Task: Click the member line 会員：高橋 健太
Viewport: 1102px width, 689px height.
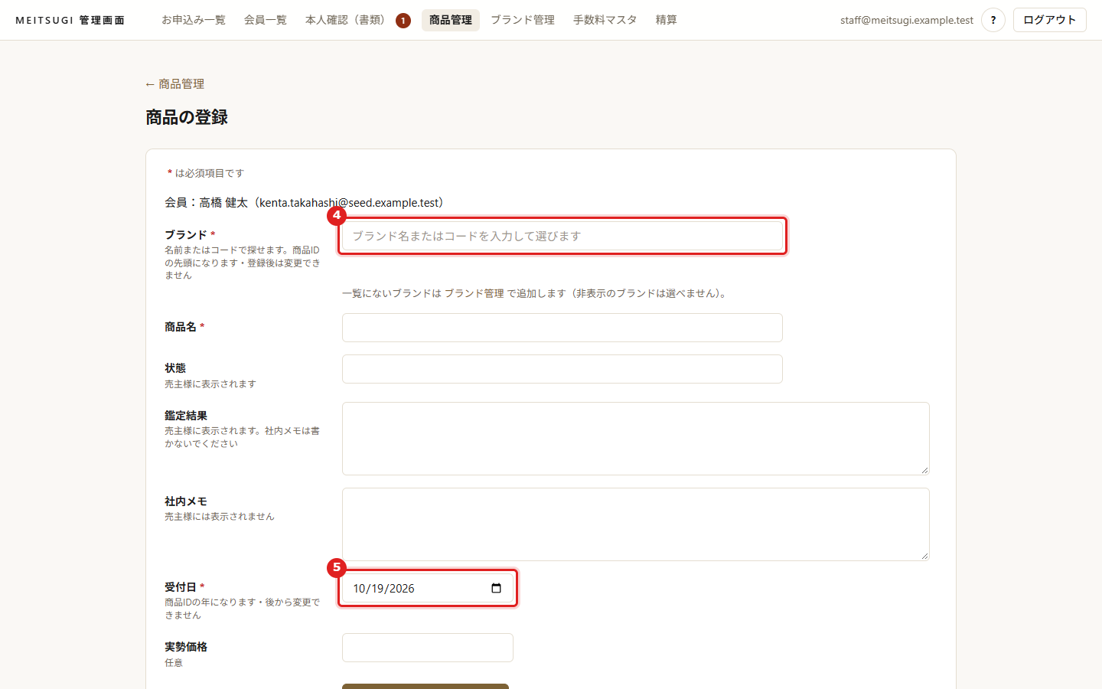Action: pyautogui.click(x=305, y=203)
